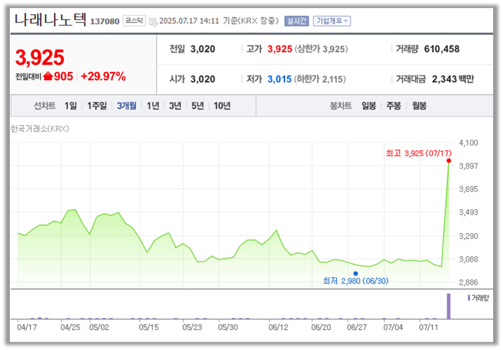
Task: Click the 거래대금 value 2,343 백만
Action: tap(453, 79)
